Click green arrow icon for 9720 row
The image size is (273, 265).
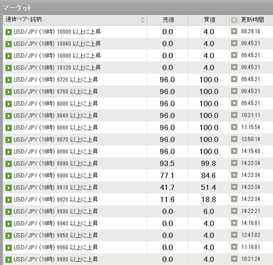[x=9, y=80]
